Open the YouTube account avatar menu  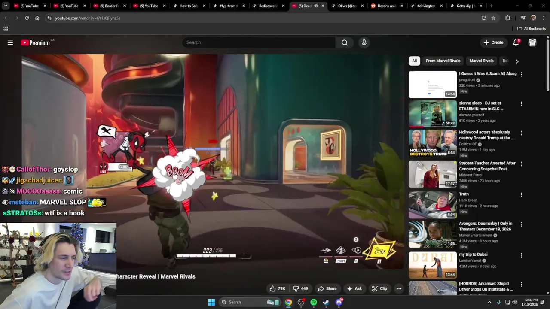pos(532,42)
